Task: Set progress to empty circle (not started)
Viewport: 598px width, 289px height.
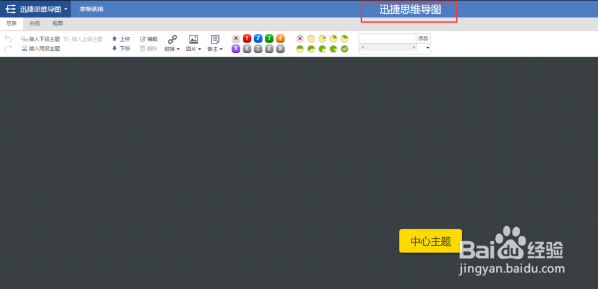Action: [x=311, y=38]
